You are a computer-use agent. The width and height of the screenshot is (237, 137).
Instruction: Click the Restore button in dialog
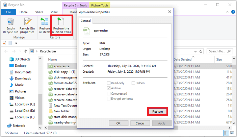tap(158, 112)
